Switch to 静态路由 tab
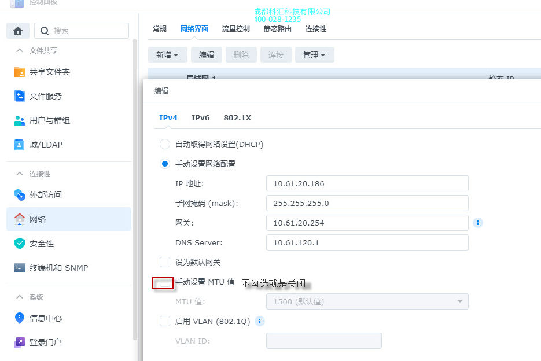 [x=277, y=29]
